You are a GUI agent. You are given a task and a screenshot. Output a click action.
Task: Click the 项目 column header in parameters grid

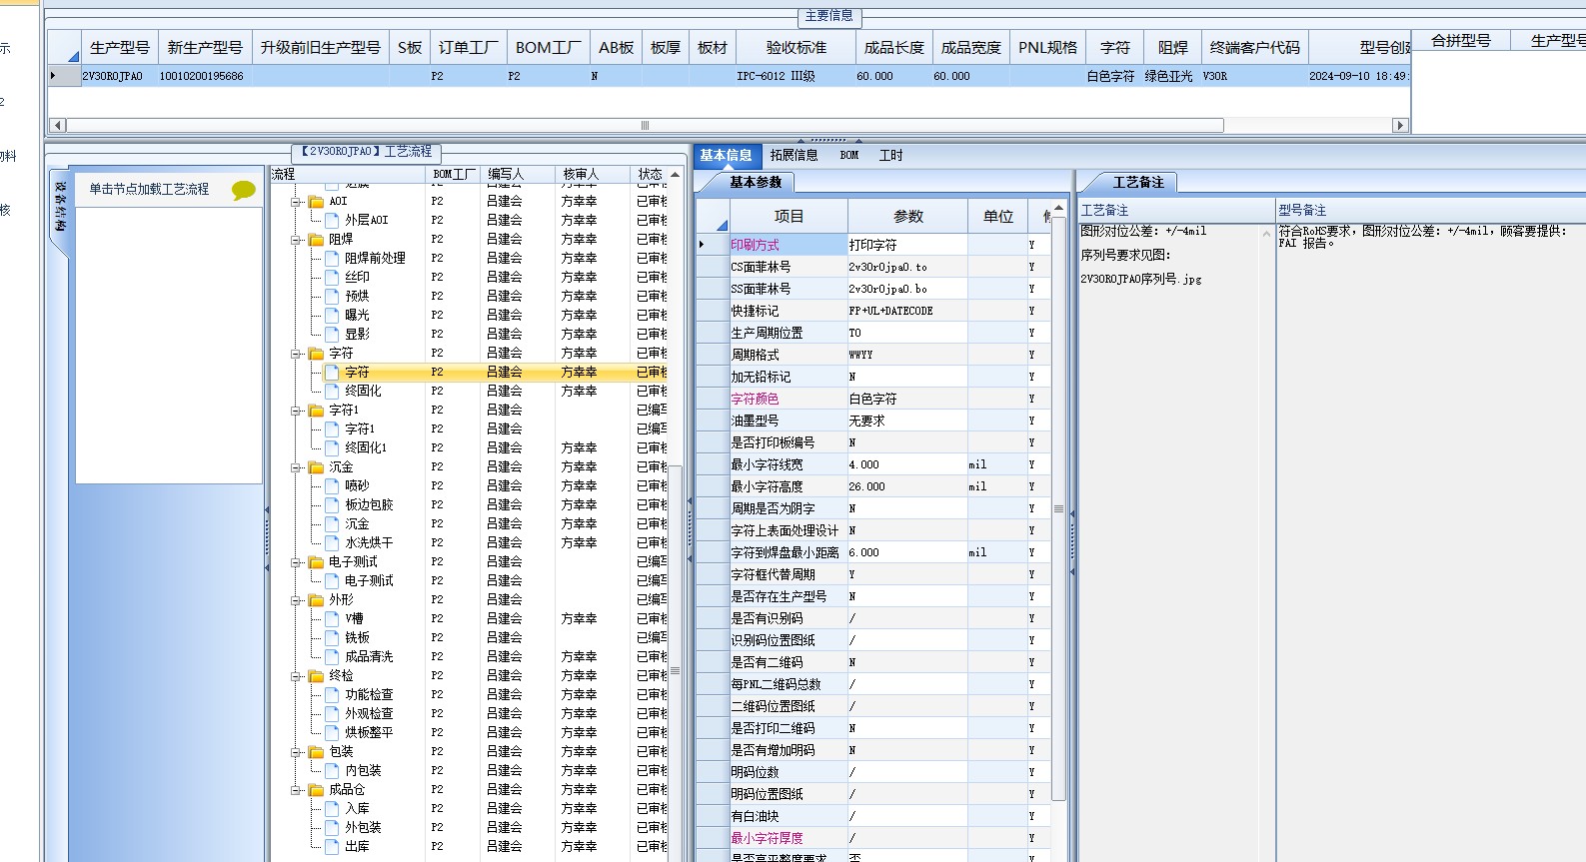tap(789, 216)
